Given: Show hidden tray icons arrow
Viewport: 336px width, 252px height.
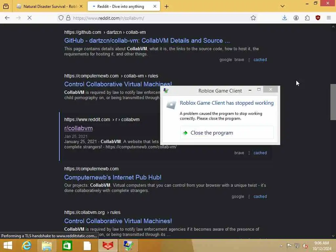Looking at the screenshot, I should [x=281, y=246].
